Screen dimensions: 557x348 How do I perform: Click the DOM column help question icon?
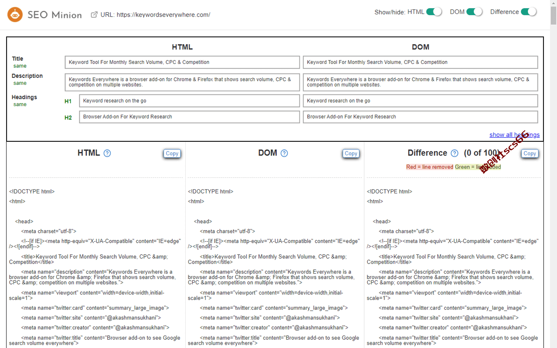pos(284,153)
